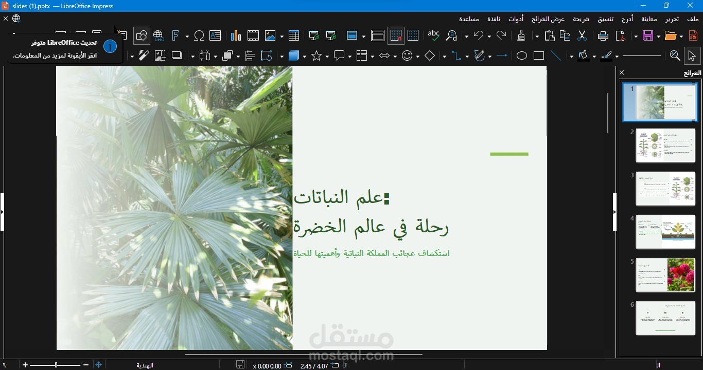
Task: Open Find and Replace
Action: (x=451, y=35)
